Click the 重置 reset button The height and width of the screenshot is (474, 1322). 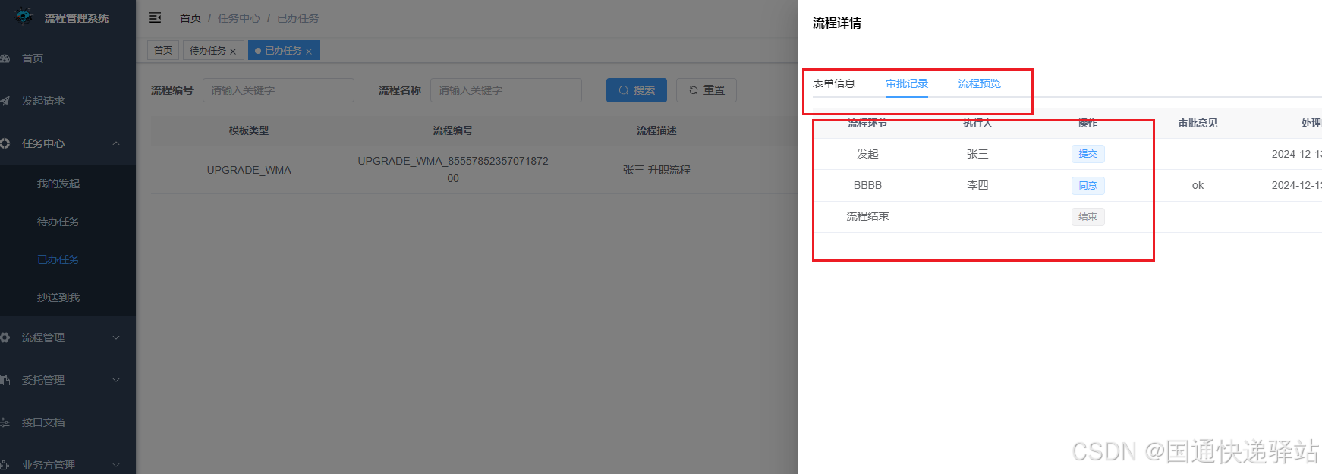pyautogui.click(x=707, y=90)
